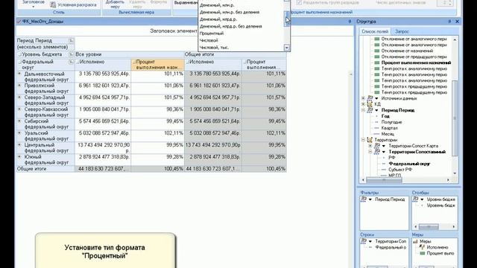Select 'Процент выполнения назначений' measure in field list
The height and width of the screenshot is (268, 477).
416,63
